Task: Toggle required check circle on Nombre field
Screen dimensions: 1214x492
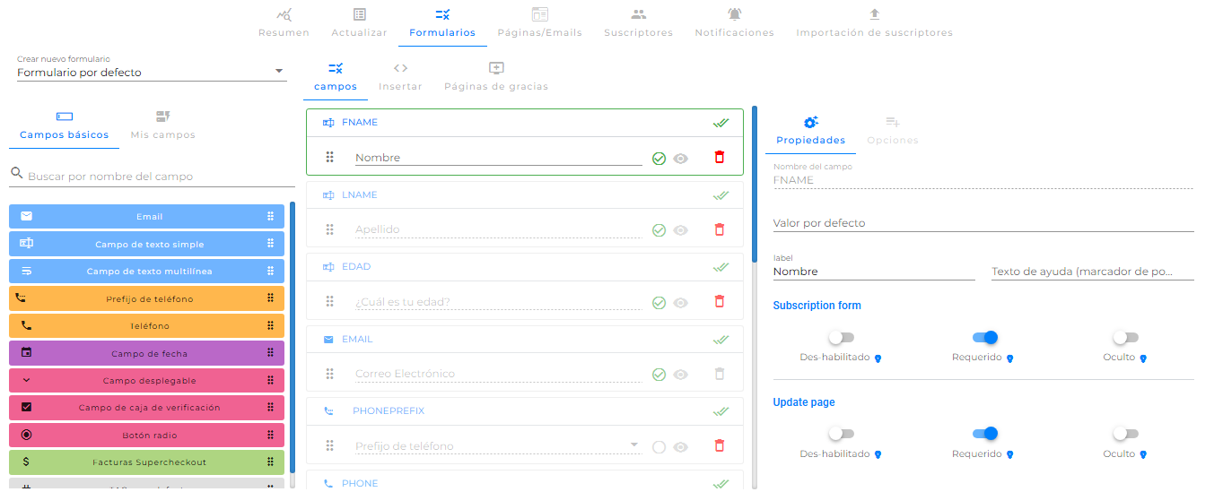Action: click(x=659, y=159)
